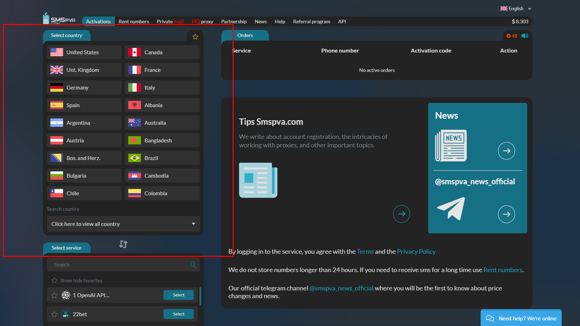This screenshot has width=580, height=326.
Task: Choose Bulgaria from the country list
Action: 84,176
